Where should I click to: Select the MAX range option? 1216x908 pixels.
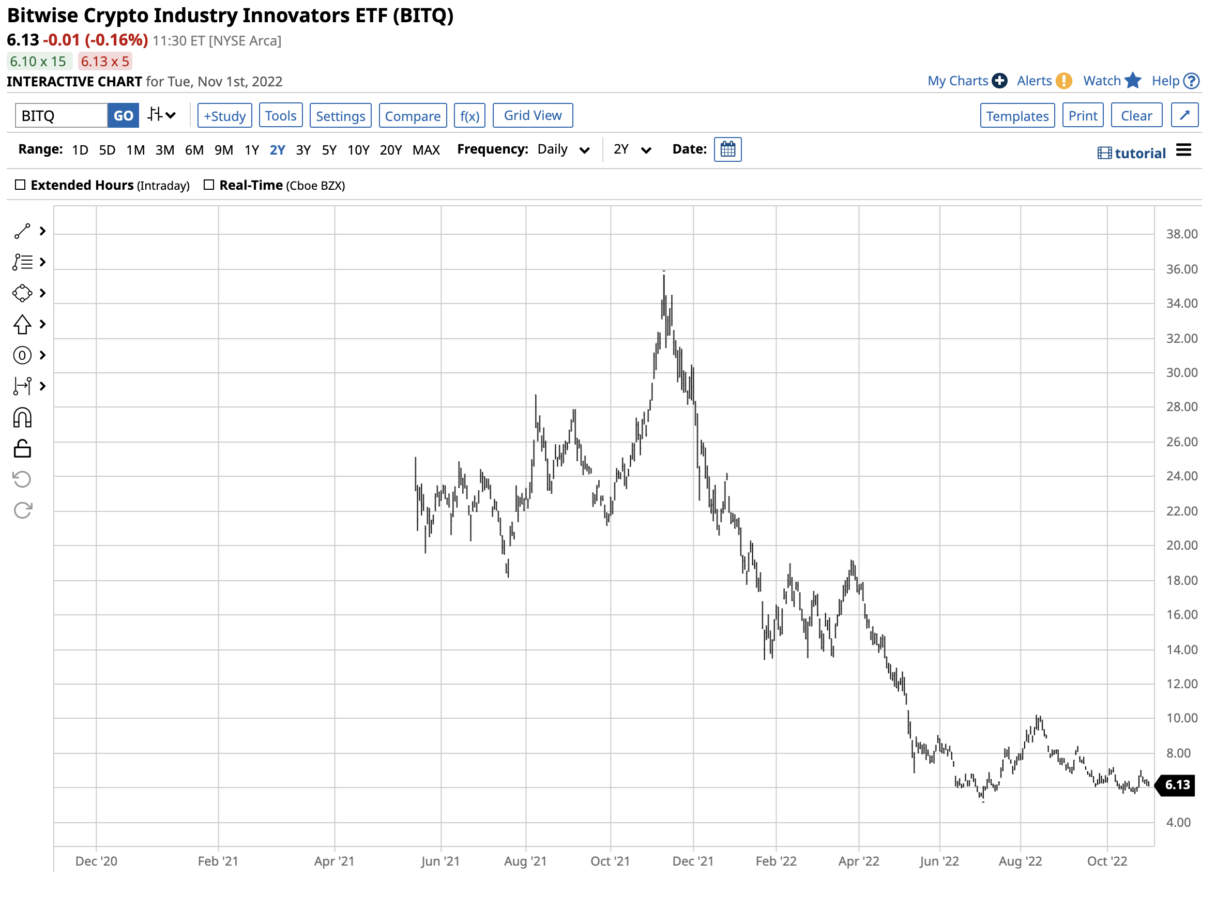426,150
